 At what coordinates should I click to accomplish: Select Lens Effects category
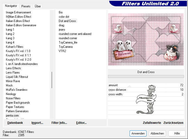[x=13, y=68]
